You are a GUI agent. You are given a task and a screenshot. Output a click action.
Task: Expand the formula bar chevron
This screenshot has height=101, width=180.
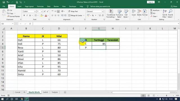click(178, 24)
